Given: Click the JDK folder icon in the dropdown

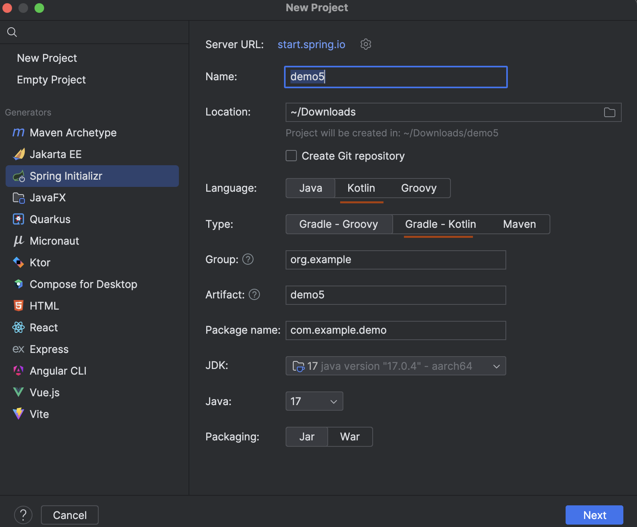Looking at the screenshot, I should (298, 366).
